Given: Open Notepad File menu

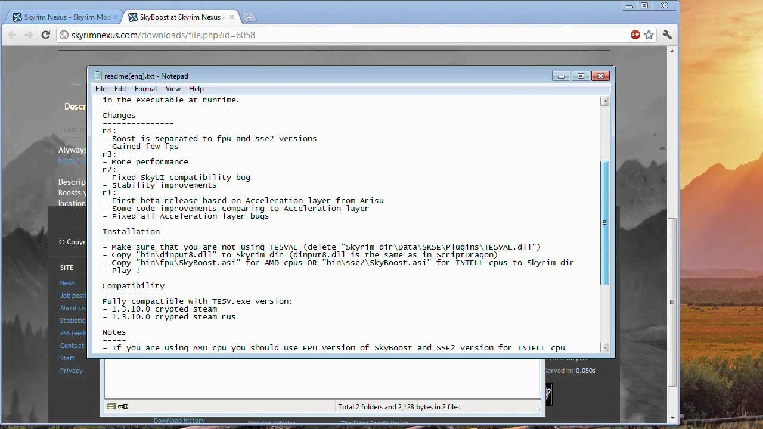Looking at the screenshot, I should [101, 89].
